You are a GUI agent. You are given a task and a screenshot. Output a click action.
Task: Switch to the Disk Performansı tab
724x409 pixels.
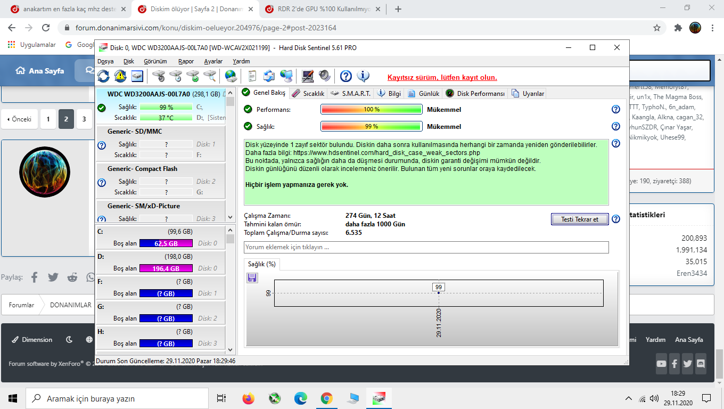(x=475, y=93)
